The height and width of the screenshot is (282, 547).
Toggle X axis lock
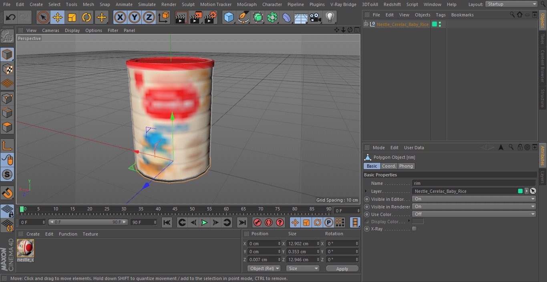pos(120,17)
